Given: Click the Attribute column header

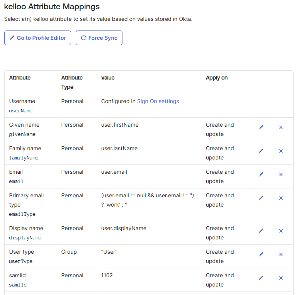Looking at the screenshot, I should (20, 78).
